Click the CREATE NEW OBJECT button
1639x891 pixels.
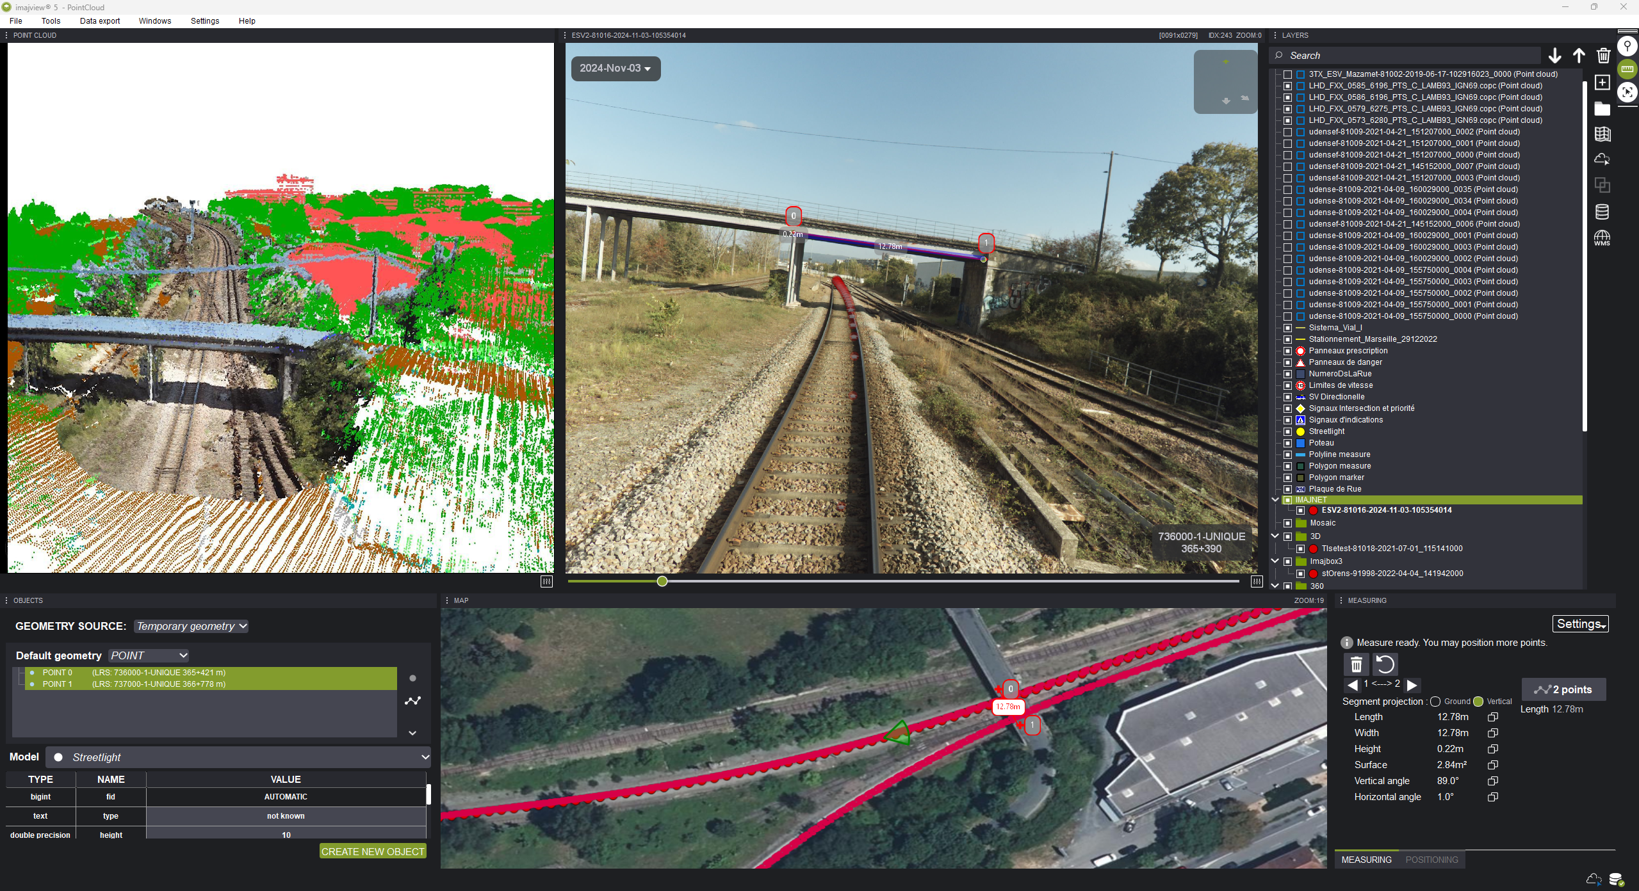373,851
